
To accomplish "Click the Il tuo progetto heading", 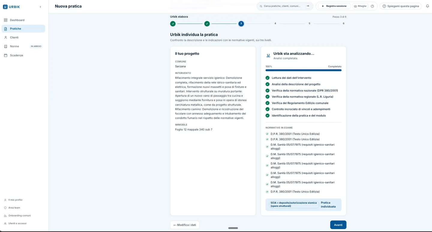I will (x=187, y=54).
